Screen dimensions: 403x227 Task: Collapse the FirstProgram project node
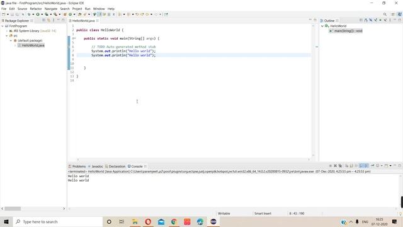[x=3, y=26]
